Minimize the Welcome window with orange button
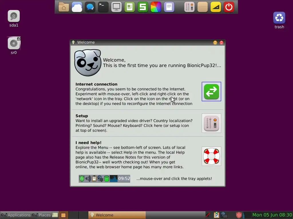Image resolution: width=293 pixels, height=219 pixels. 215,43
